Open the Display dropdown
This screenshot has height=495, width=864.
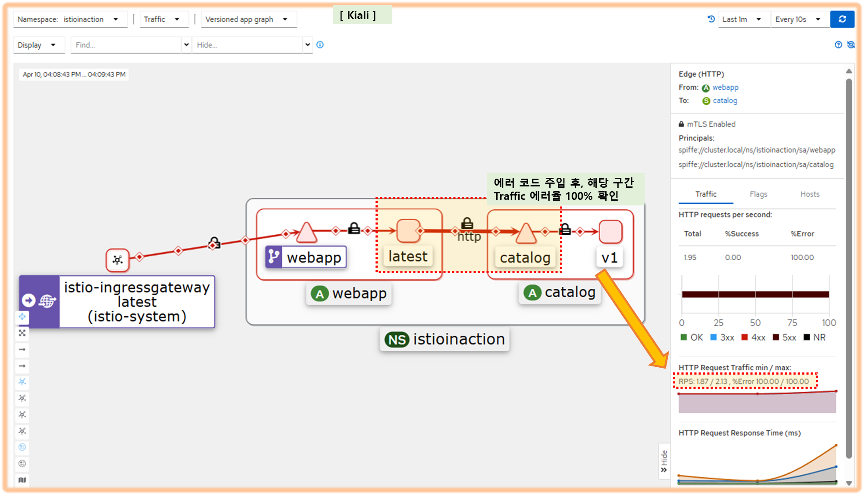[39, 45]
